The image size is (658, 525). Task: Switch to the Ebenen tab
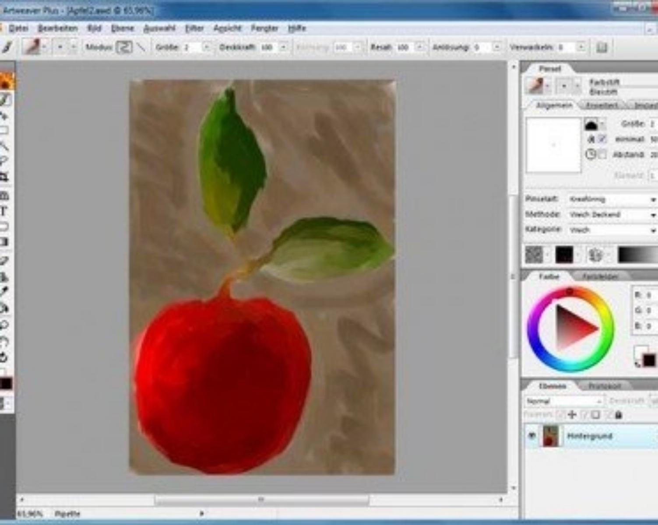tap(552, 386)
